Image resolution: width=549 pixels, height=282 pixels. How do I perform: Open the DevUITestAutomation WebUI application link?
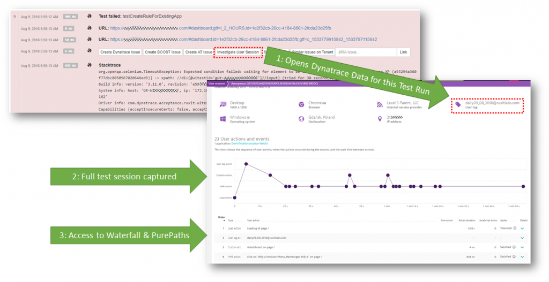[x=250, y=143]
